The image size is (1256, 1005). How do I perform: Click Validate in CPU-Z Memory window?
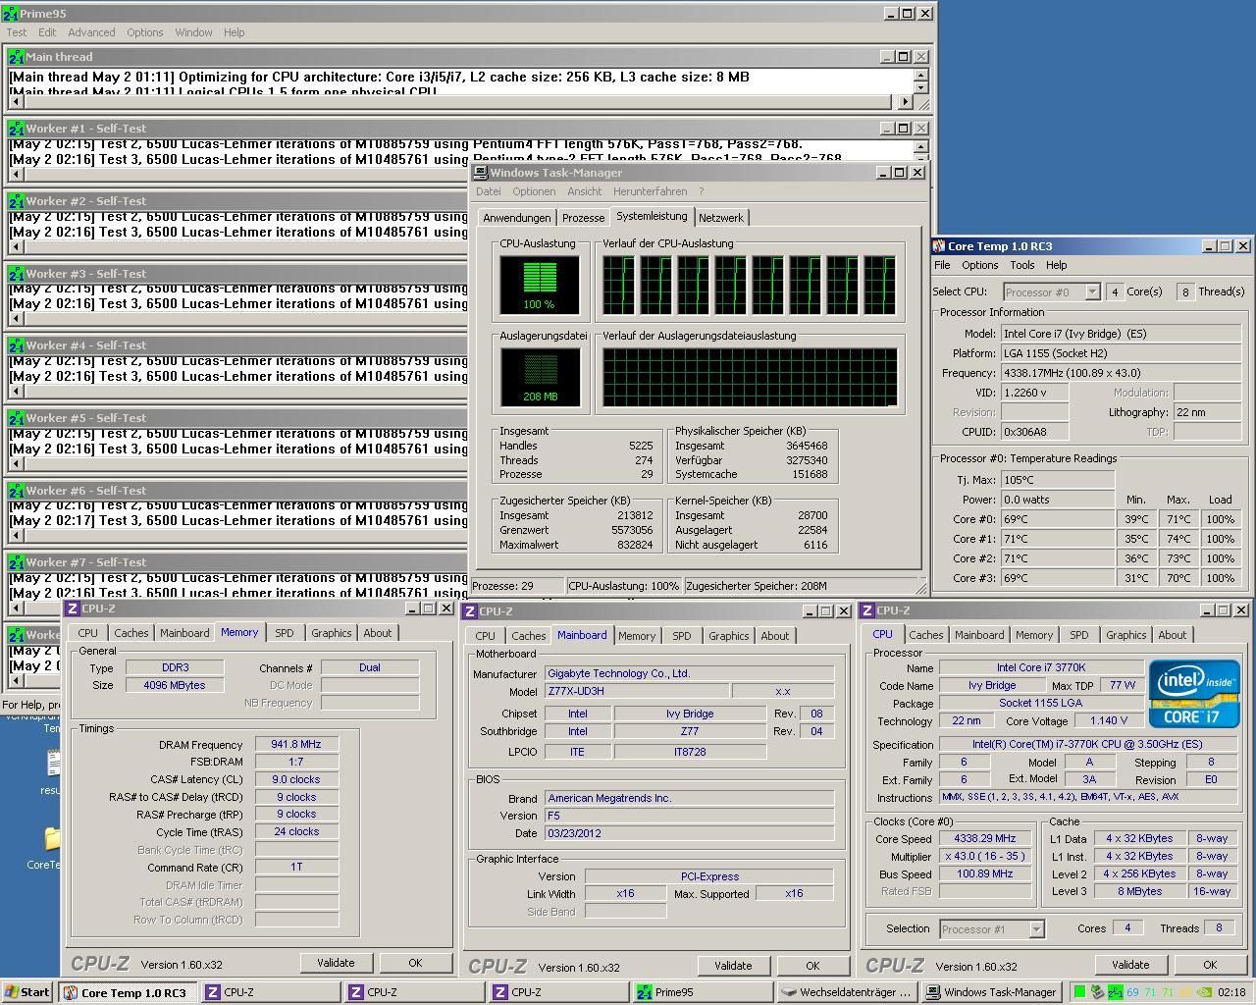coord(336,963)
